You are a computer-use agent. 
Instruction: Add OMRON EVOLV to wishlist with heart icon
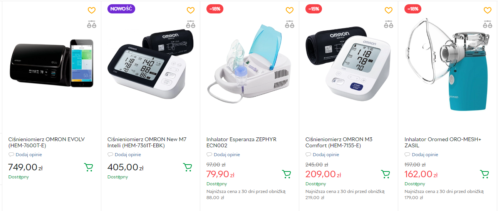[91, 10]
